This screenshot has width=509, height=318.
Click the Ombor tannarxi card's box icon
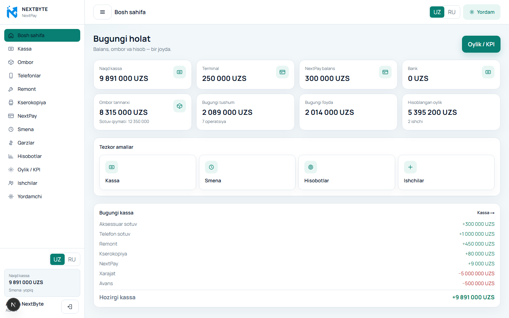pyautogui.click(x=180, y=106)
